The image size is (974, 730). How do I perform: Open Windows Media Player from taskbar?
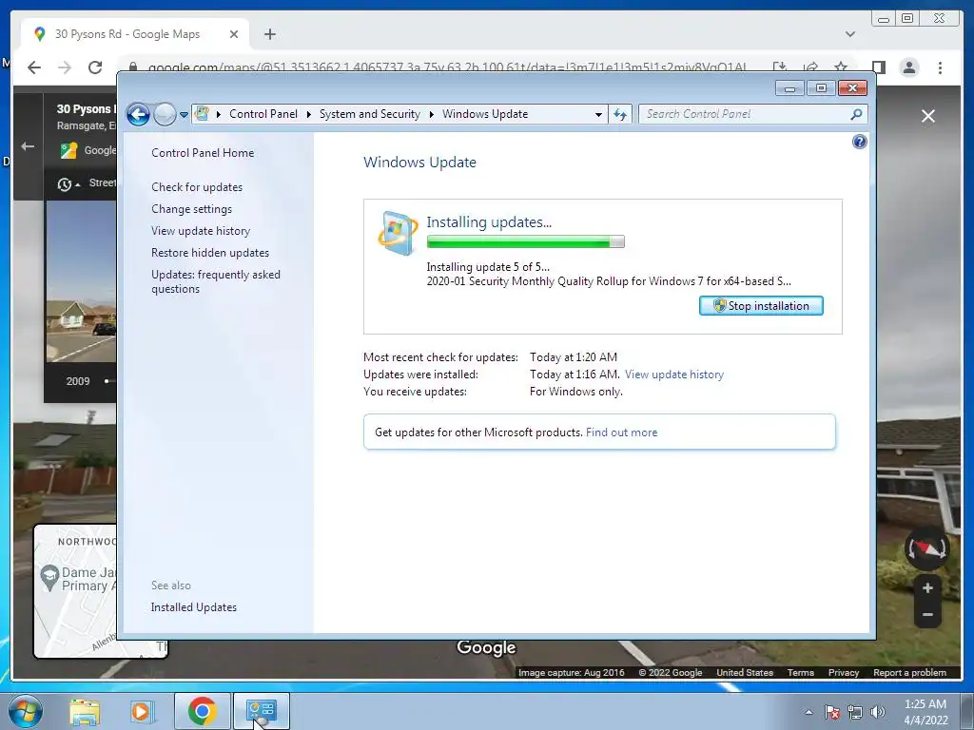142,712
